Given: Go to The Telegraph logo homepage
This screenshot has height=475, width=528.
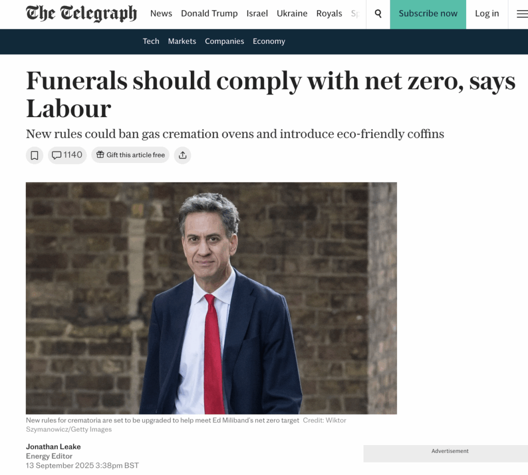Looking at the screenshot, I should pyautogui.click(x=81, y=13).
